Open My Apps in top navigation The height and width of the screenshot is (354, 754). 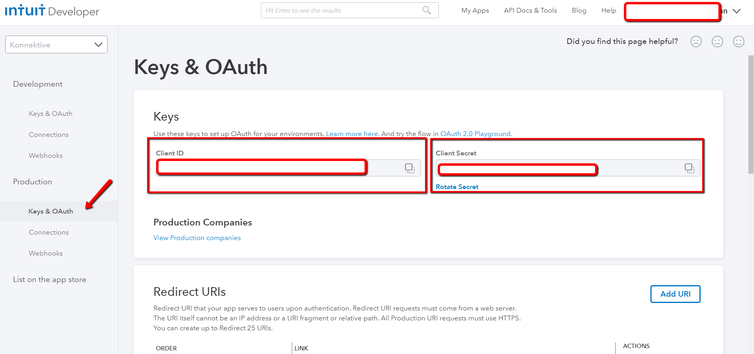475,11
